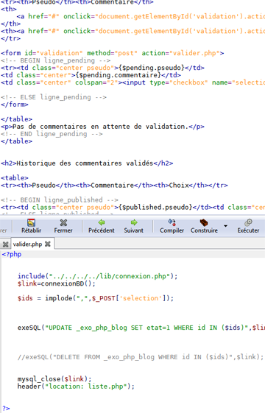This screenshot has width=265, height=413.
Task: Run the file with Exécuter
Action: [x=248, y=226]
